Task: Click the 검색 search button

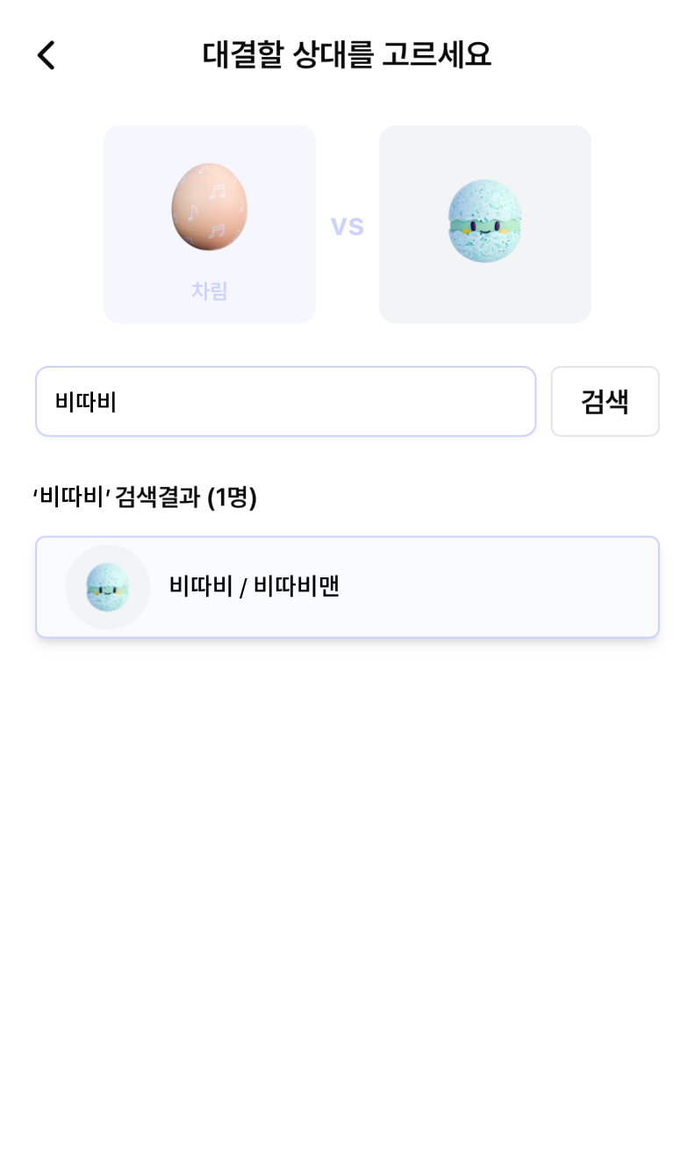Action: pyautogui.click(x=605, y=401)
